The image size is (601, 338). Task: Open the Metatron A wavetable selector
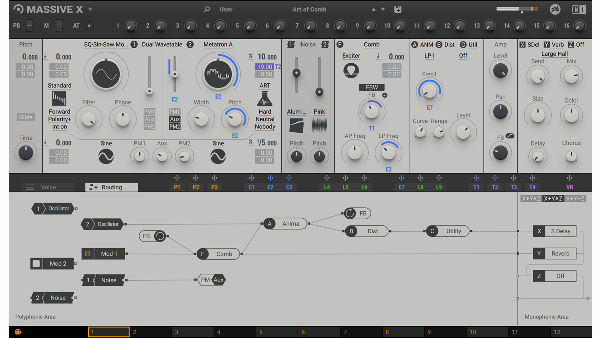218,45
